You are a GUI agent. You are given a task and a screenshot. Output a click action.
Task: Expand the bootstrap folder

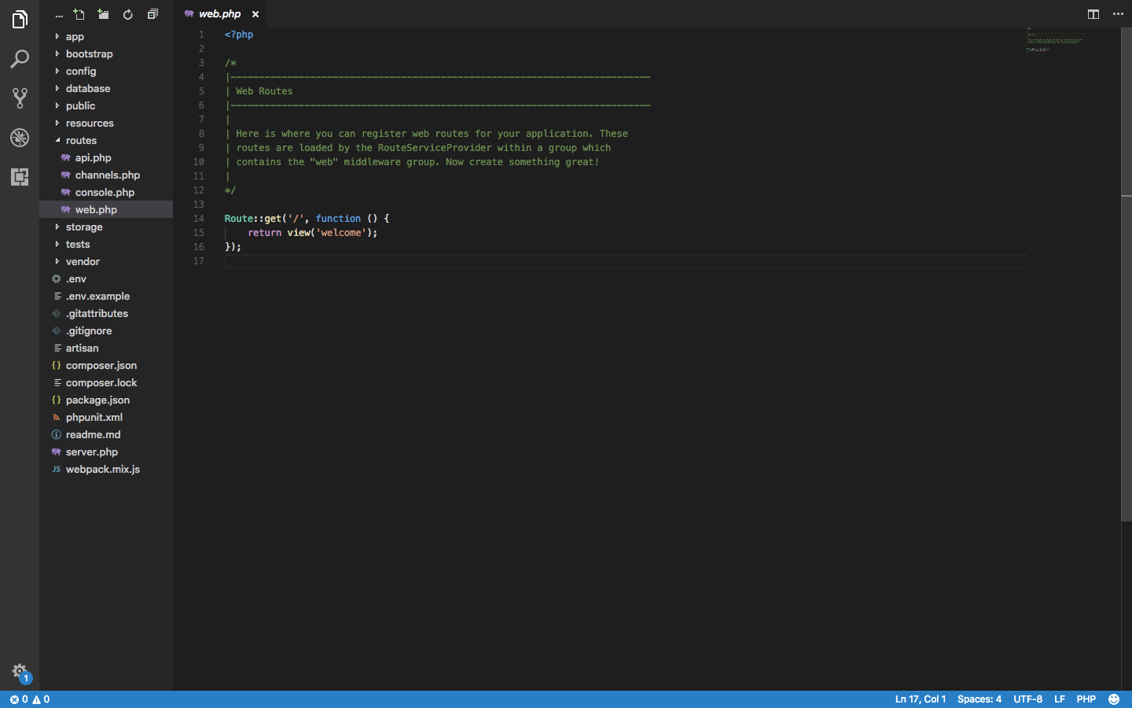[x=106, y=53]
